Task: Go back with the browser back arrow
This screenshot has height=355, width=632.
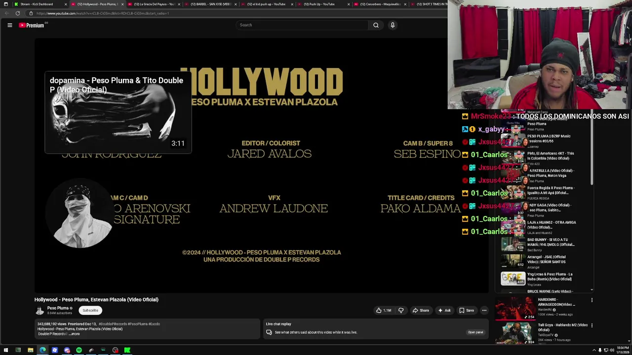Action: [x=6, y=13]
